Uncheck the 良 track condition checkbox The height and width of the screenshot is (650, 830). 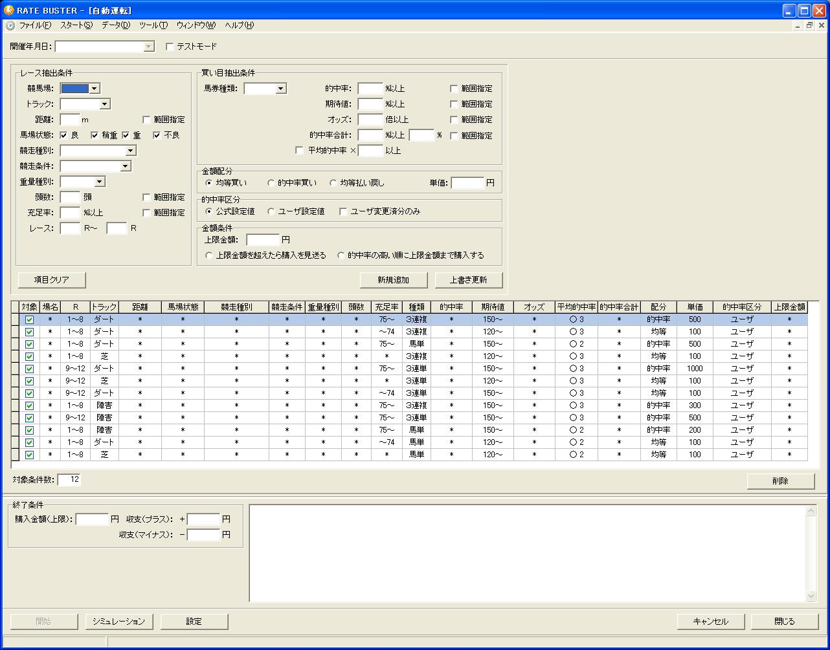point(63,135)
